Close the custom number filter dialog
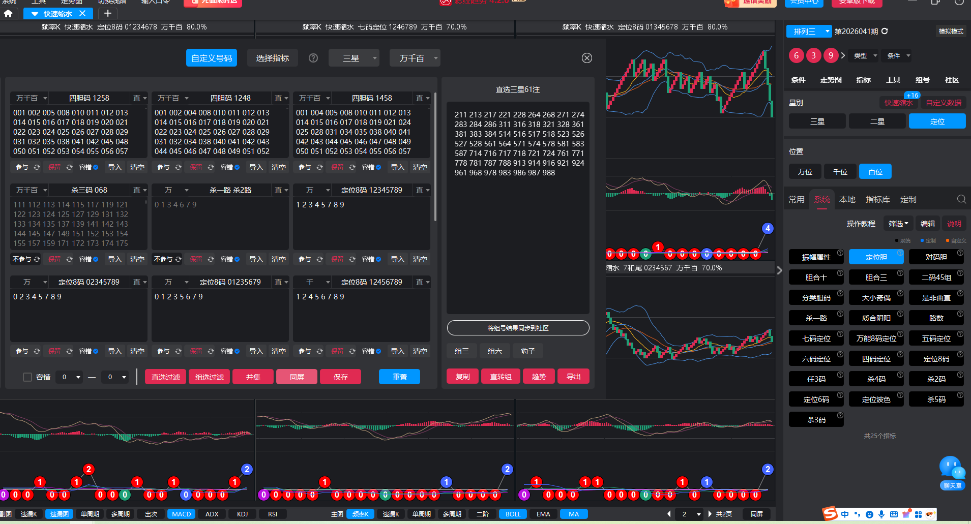Viewport: 971px width, 524px height. point(586,58)
